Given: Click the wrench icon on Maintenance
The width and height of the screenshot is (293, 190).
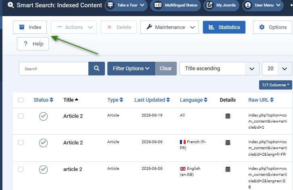Looking at the screenshot, I should coord(149,27).
